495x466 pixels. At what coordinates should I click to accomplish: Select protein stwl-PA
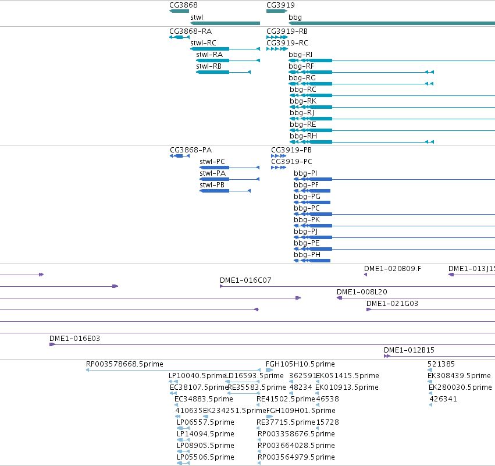coord(230,179)
